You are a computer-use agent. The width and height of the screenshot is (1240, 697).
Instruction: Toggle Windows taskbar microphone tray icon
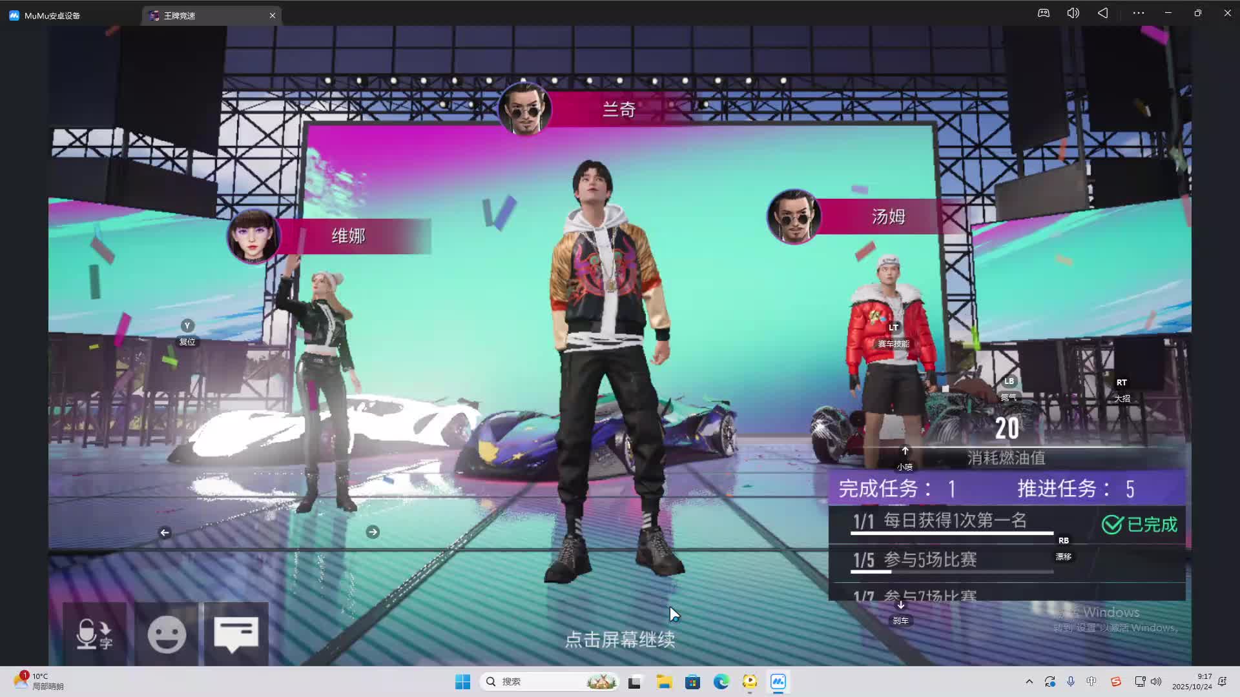pyautogui.click(x=1071, y=682)
